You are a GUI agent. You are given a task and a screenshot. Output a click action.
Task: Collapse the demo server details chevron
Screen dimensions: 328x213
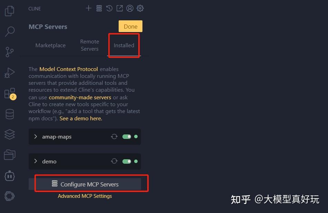pyautogui.click(x=36, y=161)
